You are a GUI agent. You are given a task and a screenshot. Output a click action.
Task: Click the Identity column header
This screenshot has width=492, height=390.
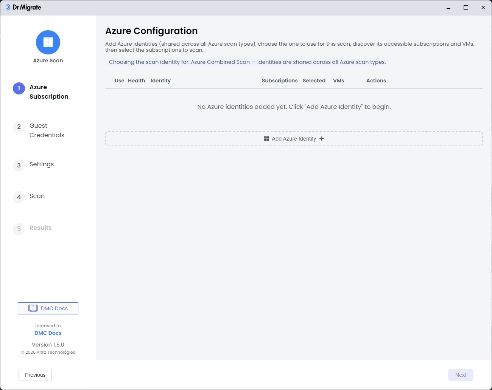coord(160,80)
